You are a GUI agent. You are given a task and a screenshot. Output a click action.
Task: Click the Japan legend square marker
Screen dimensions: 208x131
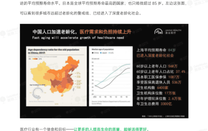101,53
